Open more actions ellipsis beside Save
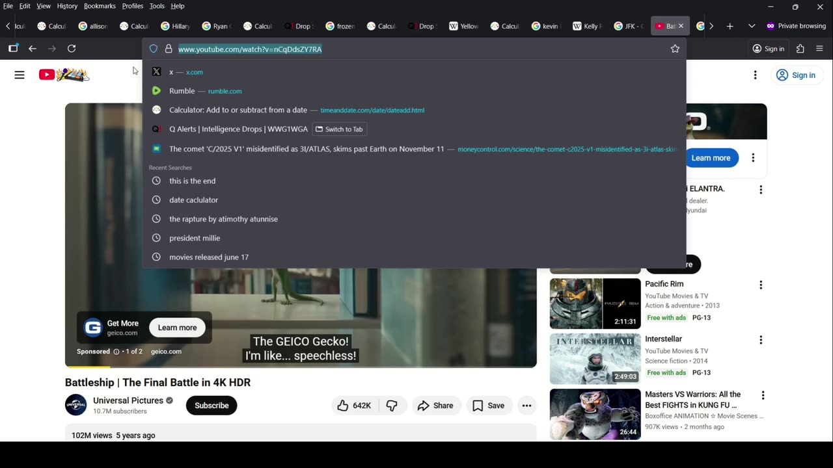The image size is (833, 468). [526, 406]
